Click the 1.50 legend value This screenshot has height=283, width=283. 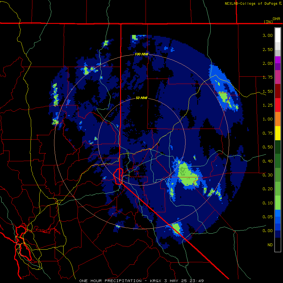pos(268,91)
